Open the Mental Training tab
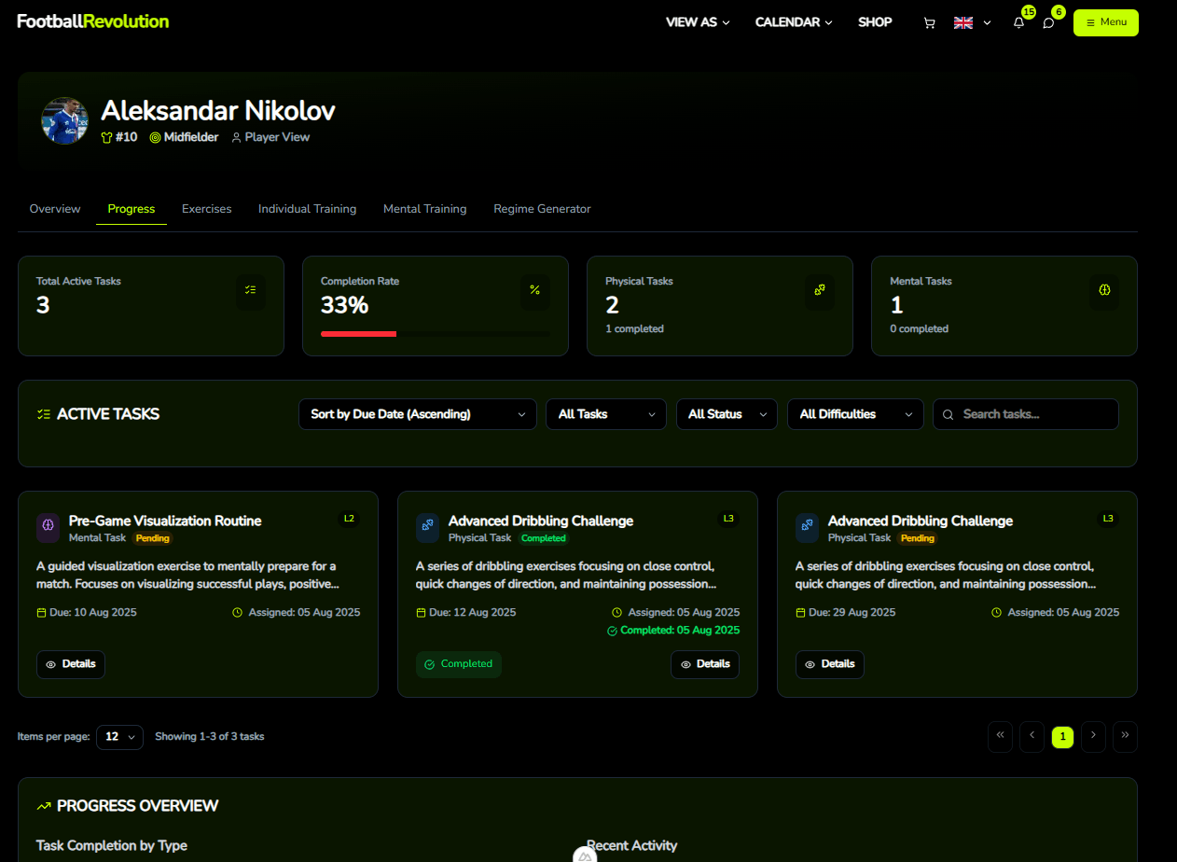Viewport: 1177px width, 862px height. click(x=425, y=209)
